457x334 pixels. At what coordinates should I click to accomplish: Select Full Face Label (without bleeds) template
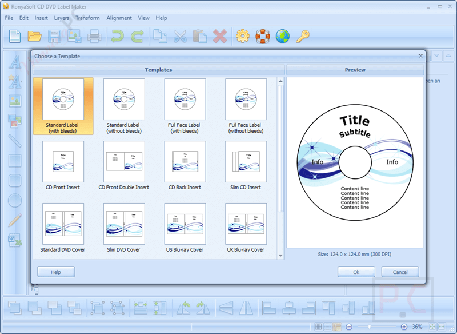(246, 106)
